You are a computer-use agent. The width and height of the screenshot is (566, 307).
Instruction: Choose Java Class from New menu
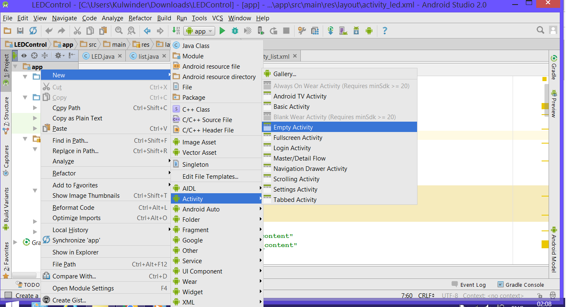[x=217, y=46]
